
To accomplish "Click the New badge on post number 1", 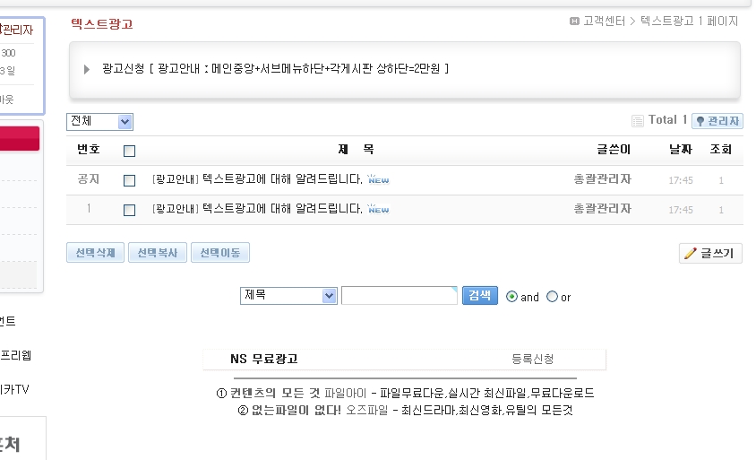I will pos(379,210).
